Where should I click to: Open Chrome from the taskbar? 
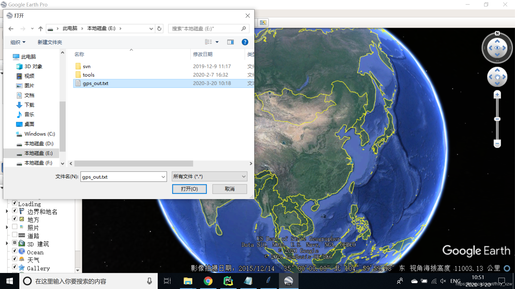pos(208,281)
